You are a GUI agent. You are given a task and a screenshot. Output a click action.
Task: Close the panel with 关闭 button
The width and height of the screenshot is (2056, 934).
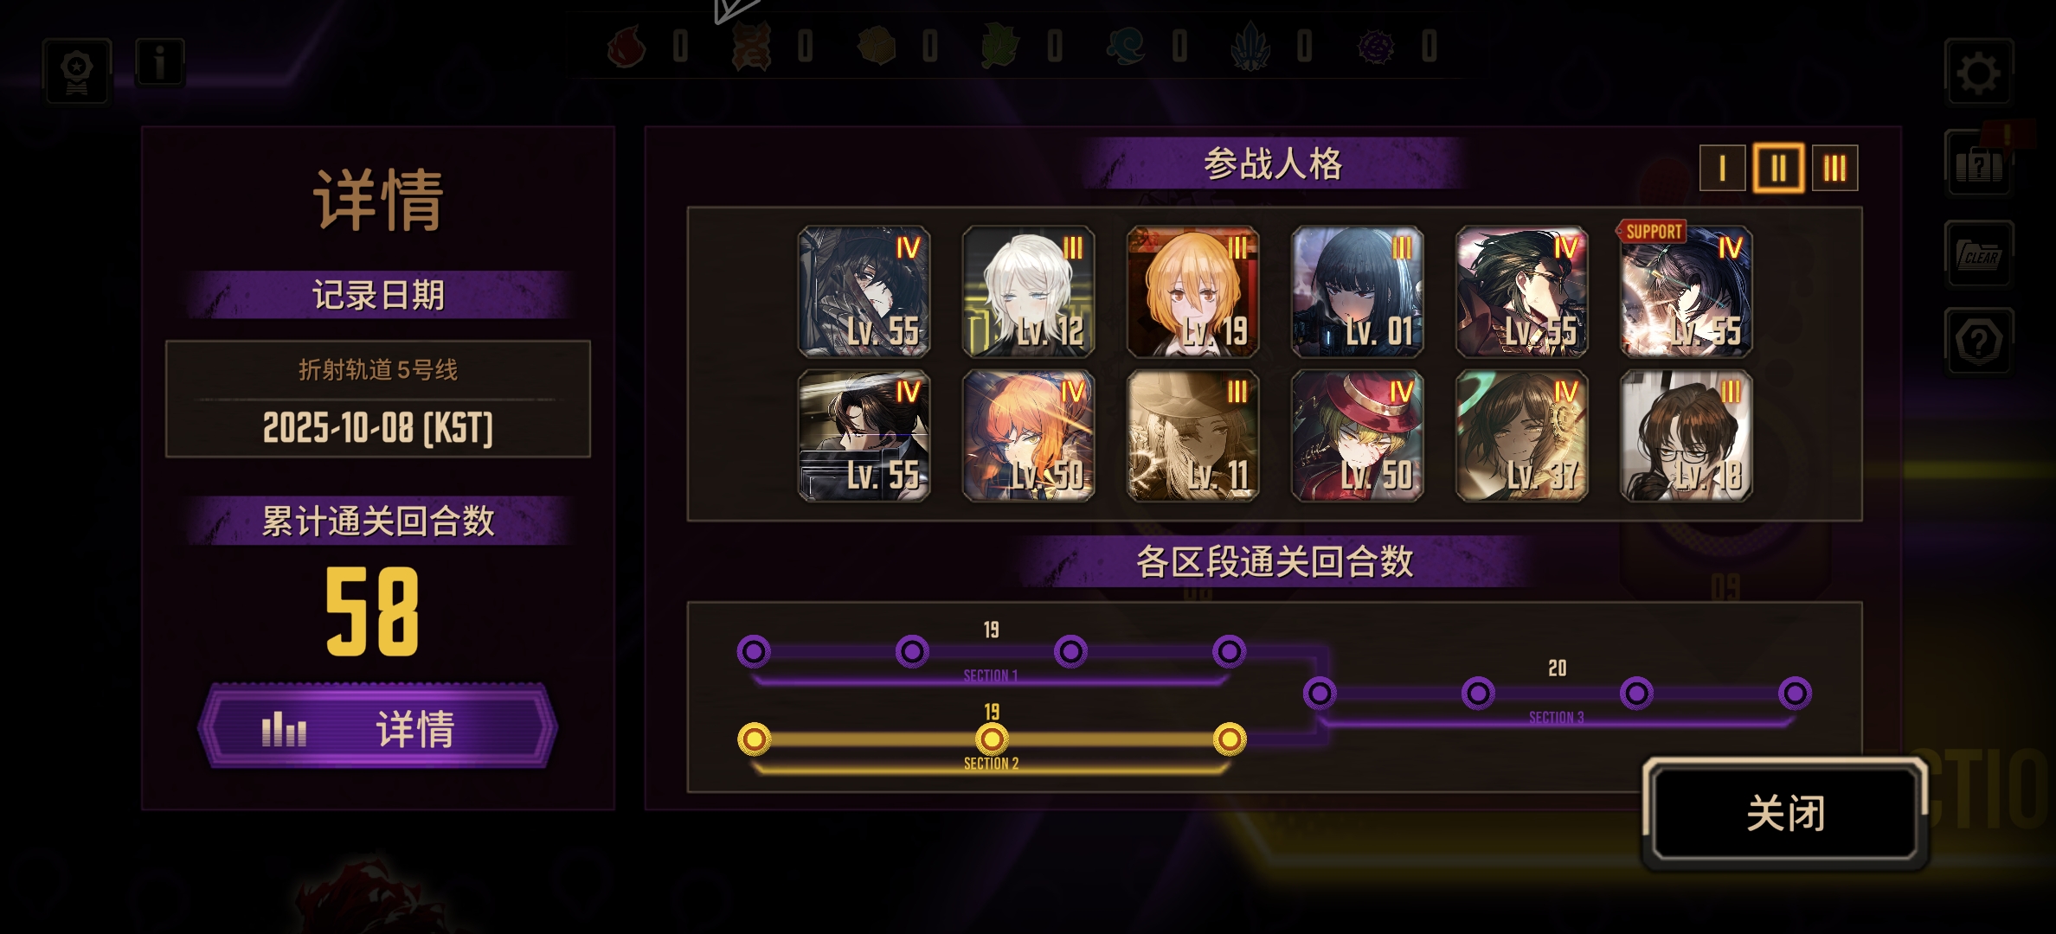pos(1785,813)
